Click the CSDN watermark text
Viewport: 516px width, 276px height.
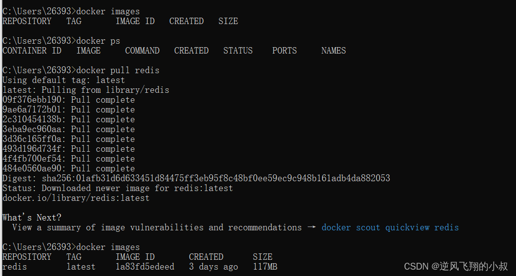pos(456,266)
